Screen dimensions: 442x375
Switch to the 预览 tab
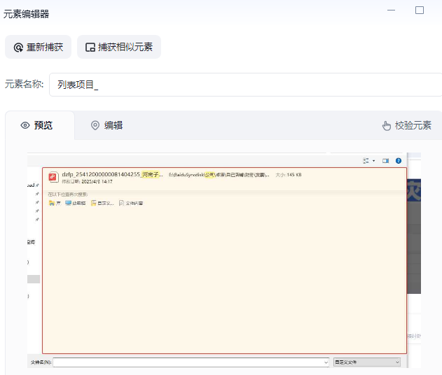coord(37,125)
